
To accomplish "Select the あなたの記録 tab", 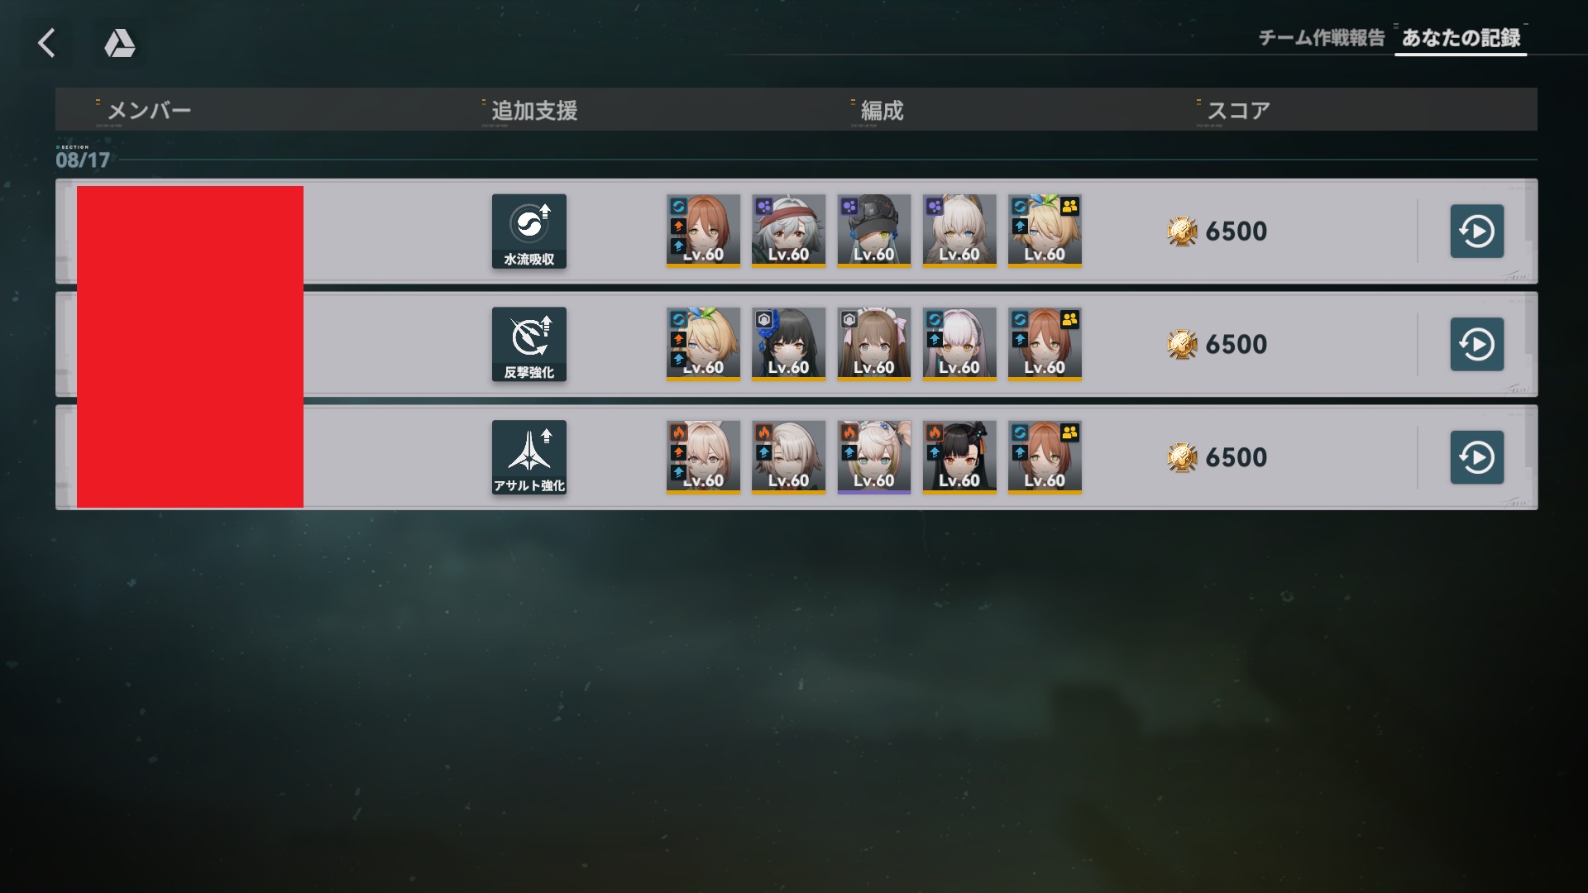I will [x=1461, y=38].
